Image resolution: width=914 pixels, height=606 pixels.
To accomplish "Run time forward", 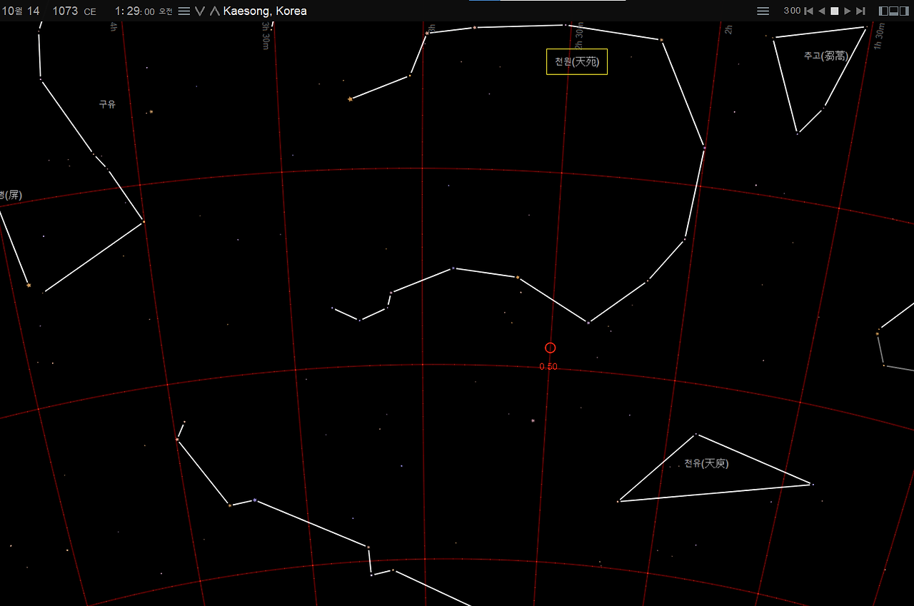I will (x=847, y=11).
